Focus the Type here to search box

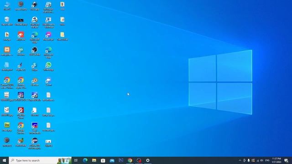coord(40,160)
